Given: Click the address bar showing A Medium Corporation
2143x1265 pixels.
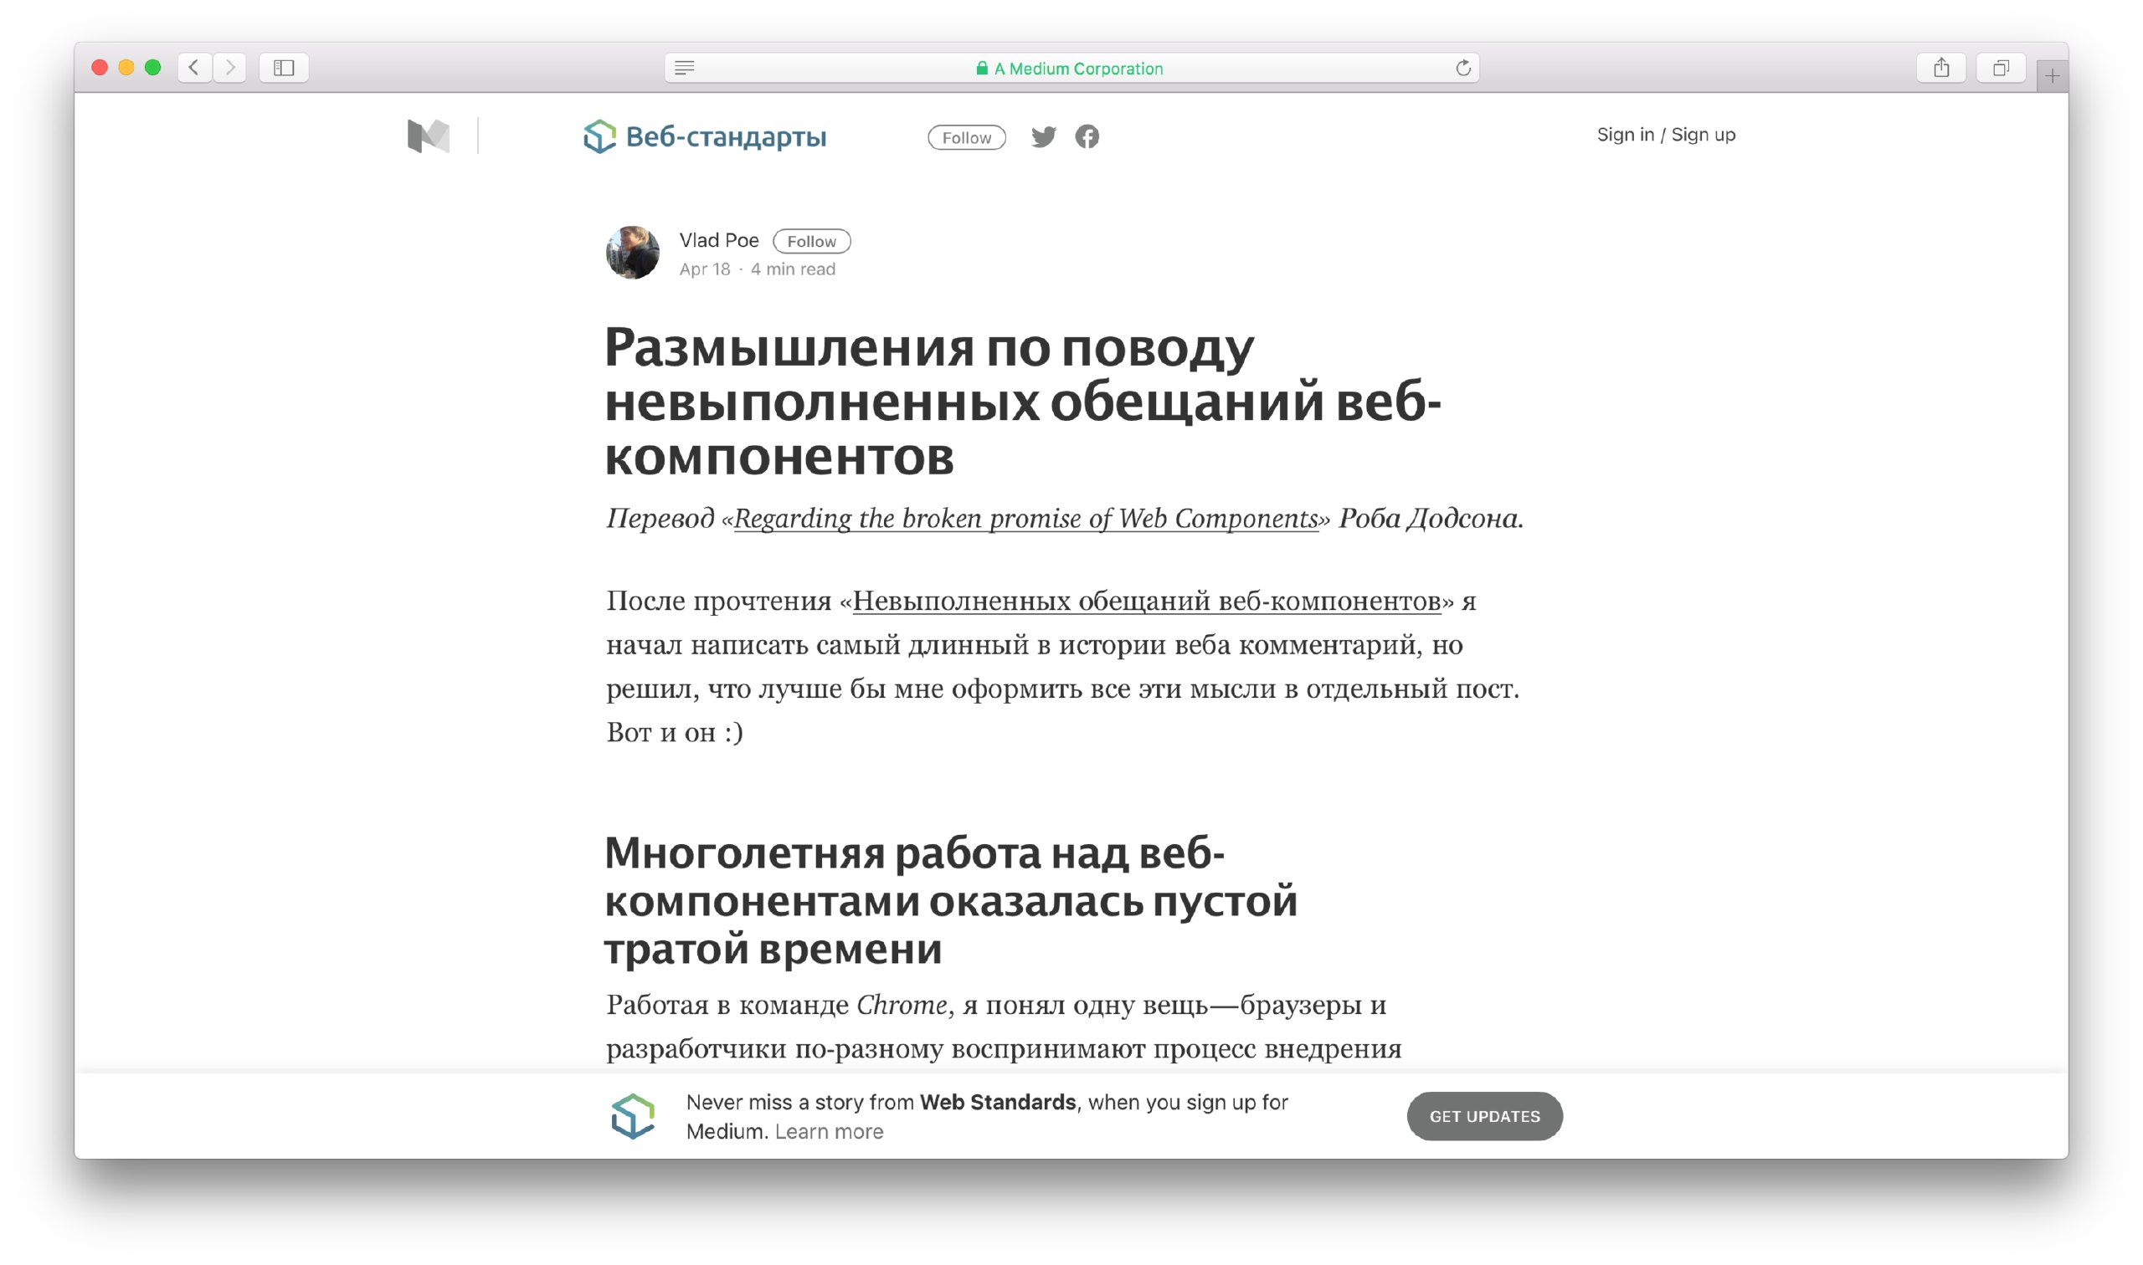Looking at the screenshot, I should [x=1072, y=69].
